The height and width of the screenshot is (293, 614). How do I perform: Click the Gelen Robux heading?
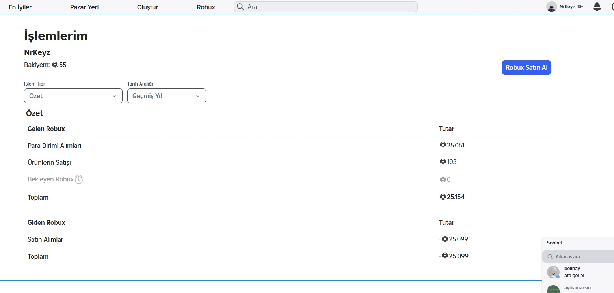(x=46, y=129)
